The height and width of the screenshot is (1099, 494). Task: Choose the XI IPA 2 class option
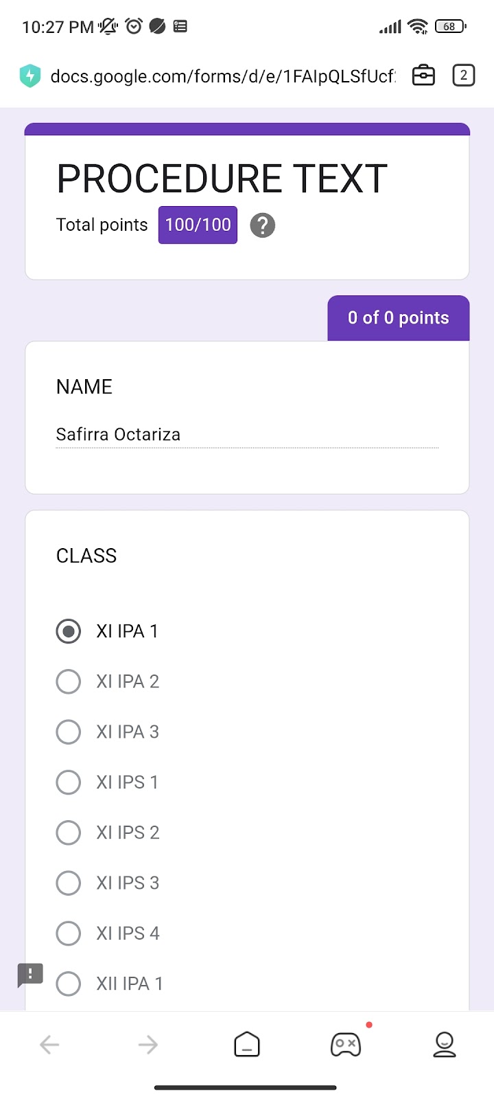point(69,681)
